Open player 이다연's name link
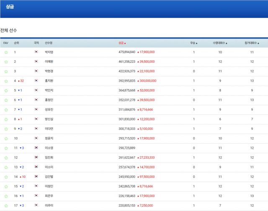268x211 pixels. [x=49, y=129]
